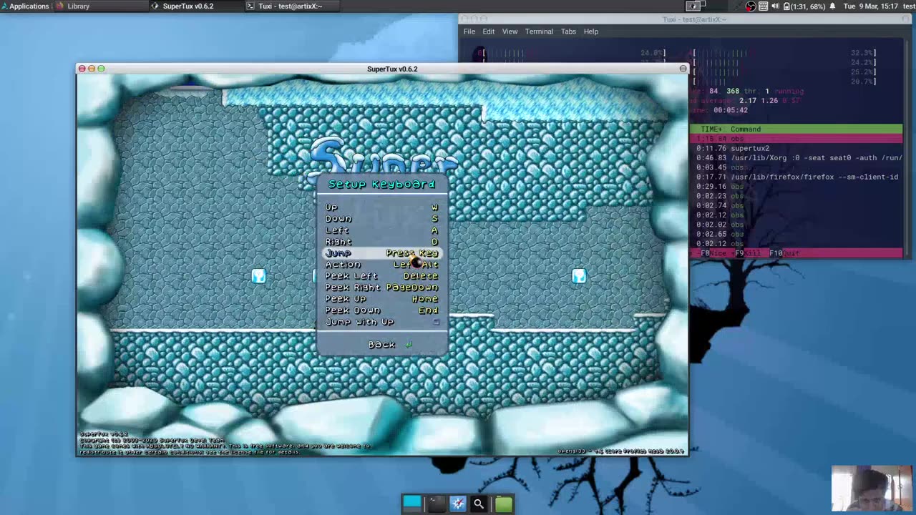The height and width of the screenshot is (515, 916).
Task: Open the notification bell in the panel
Action: point(832,6)
